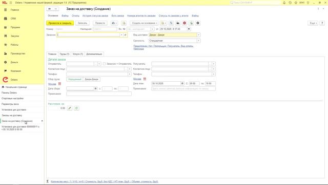Image resolution: width=328 pixels, height=185 pixels.
Task: Select Упрощенный cargo pickup mode
Action: tap(75, 79)
